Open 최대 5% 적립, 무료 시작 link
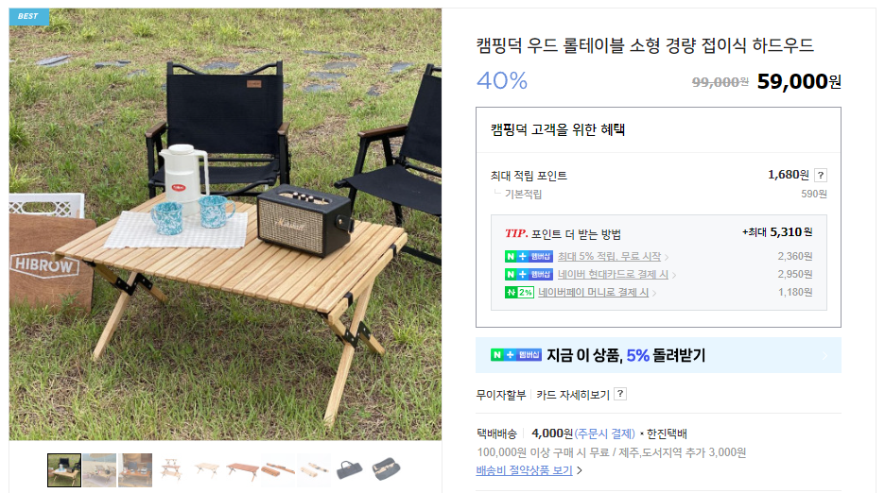 click(x=609, y=256)
